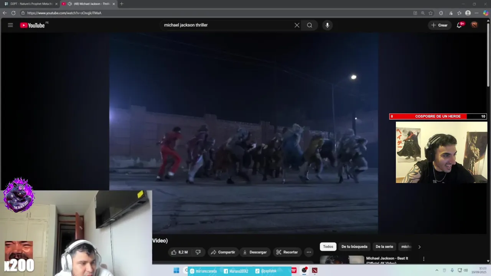Open more actions three-dot menu under video
The image size is (491, 276).
(x=309, y=252)
